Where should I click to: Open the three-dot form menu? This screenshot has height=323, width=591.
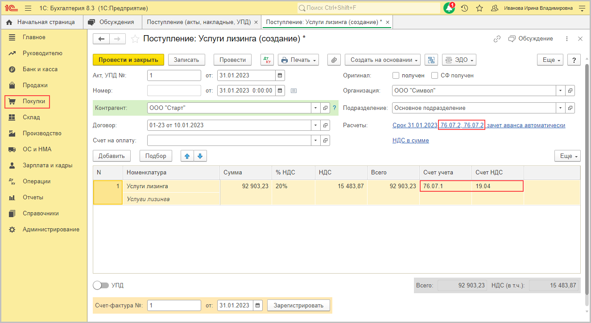567,39
